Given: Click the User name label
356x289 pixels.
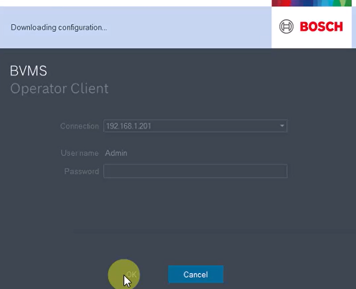Looking at the screenshot, I should (x=80, y=153).
